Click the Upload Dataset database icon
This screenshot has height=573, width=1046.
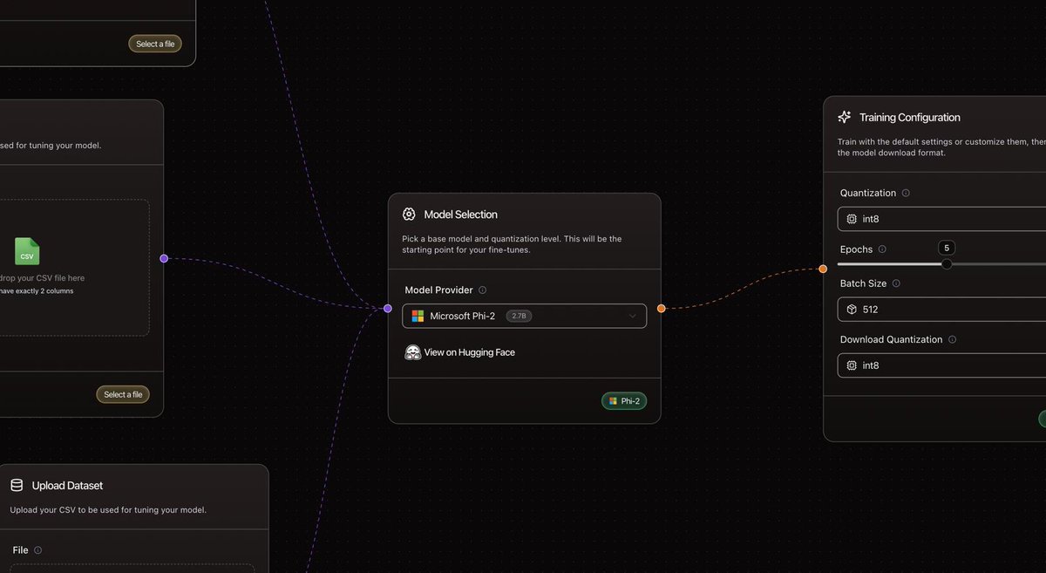point(17,486)
